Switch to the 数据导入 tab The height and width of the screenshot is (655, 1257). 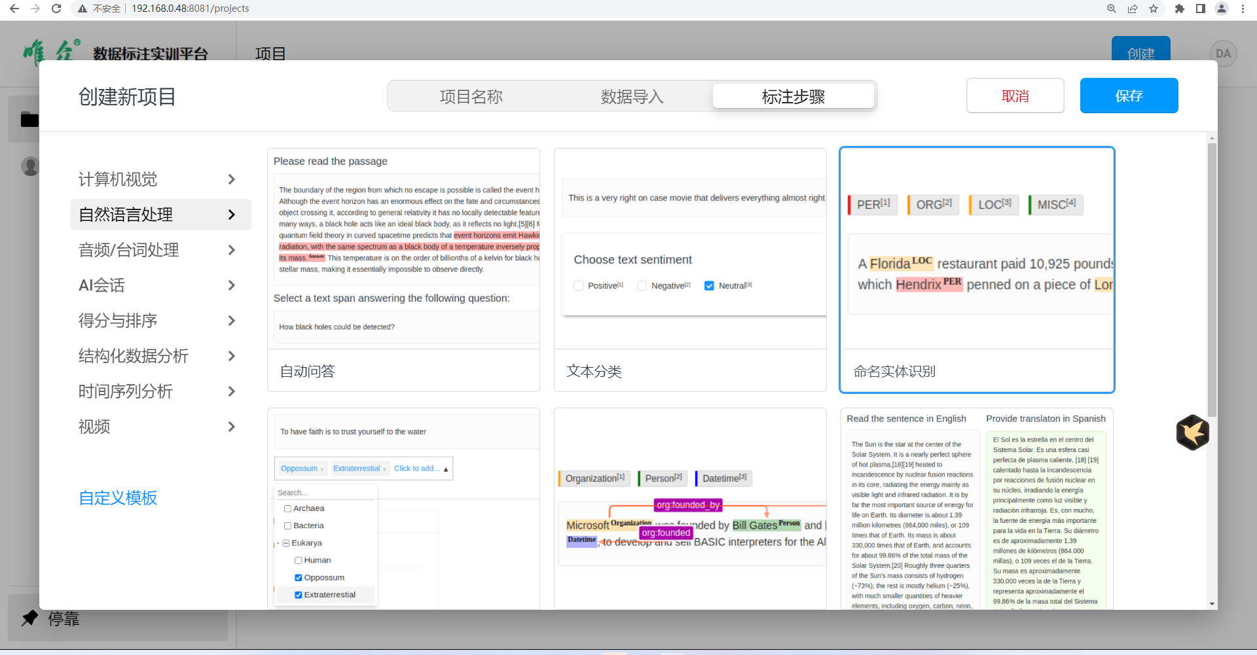click(632, 97)
